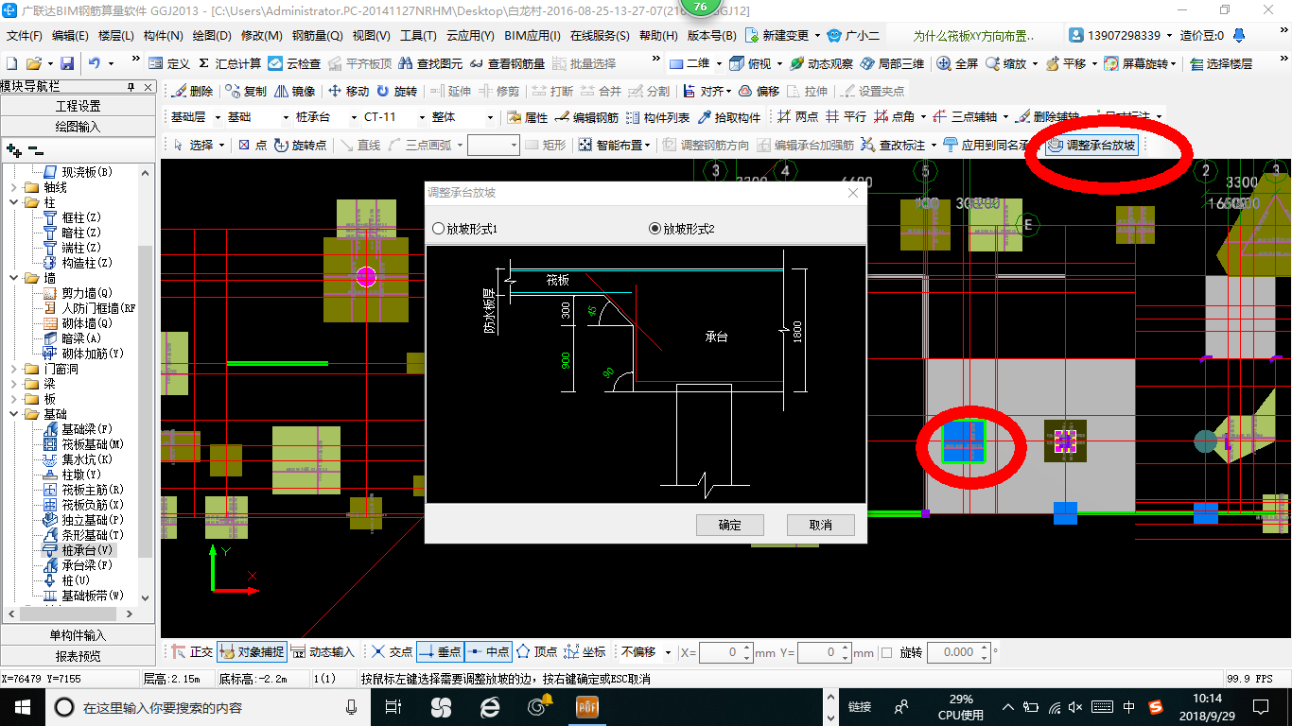Collapse the 墙 tree node
This screenshot has height=726, width=1292.
[x=14, y=278]
